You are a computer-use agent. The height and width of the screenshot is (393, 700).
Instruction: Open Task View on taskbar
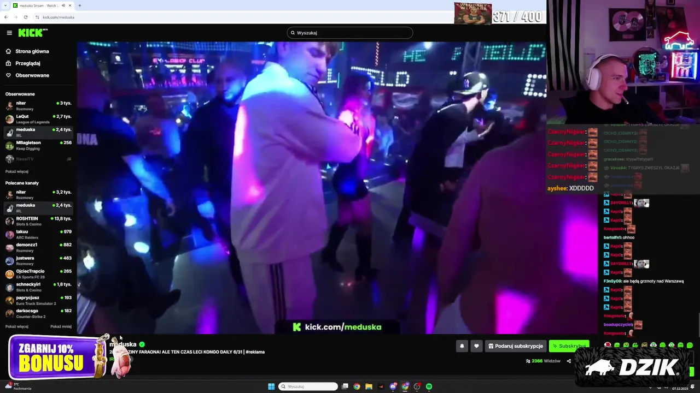pyautogui.click(x=345, y=386)
